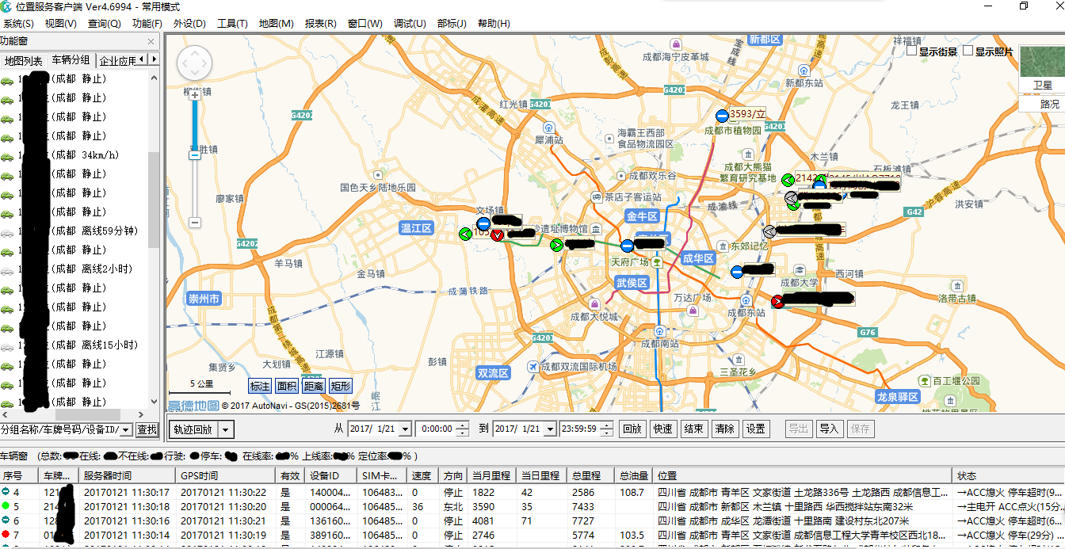
Task: Select the 矩形 rectangle tool
Action: point(341,387)
